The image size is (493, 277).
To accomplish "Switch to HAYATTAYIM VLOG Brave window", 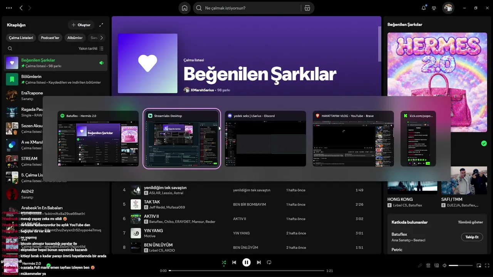I will pos(353,138).
